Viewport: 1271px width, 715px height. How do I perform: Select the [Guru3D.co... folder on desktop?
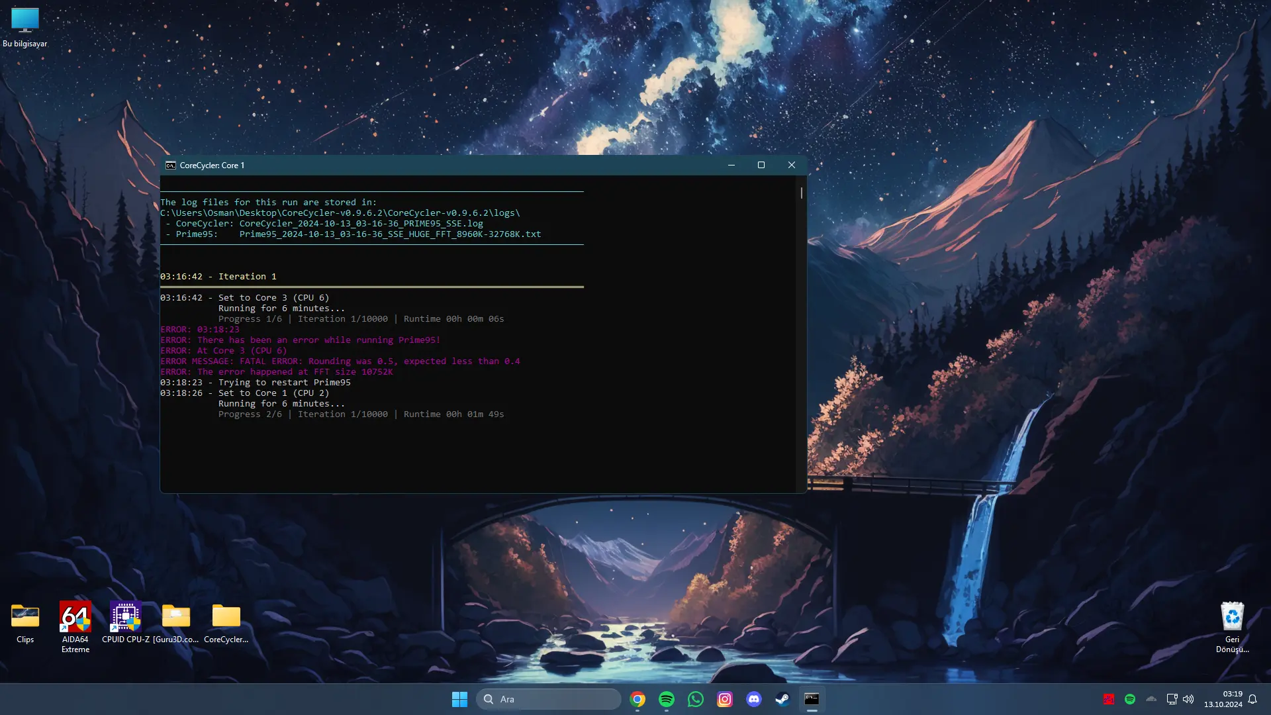[176, 624]
